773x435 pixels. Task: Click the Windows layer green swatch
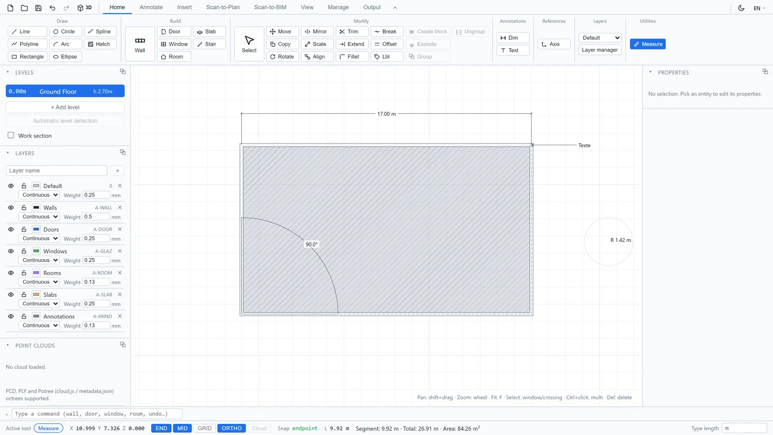coord(36,251)
